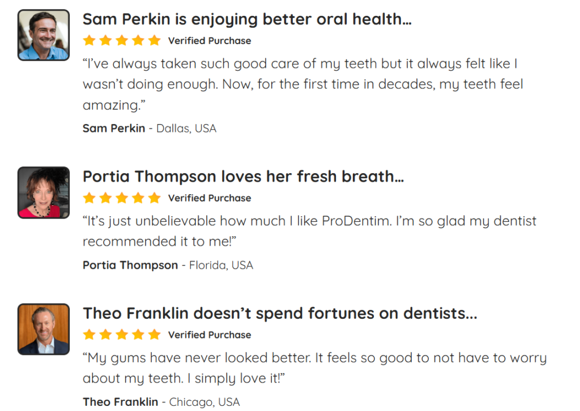Click Sam Perkin's profile photo

[44, 35]
